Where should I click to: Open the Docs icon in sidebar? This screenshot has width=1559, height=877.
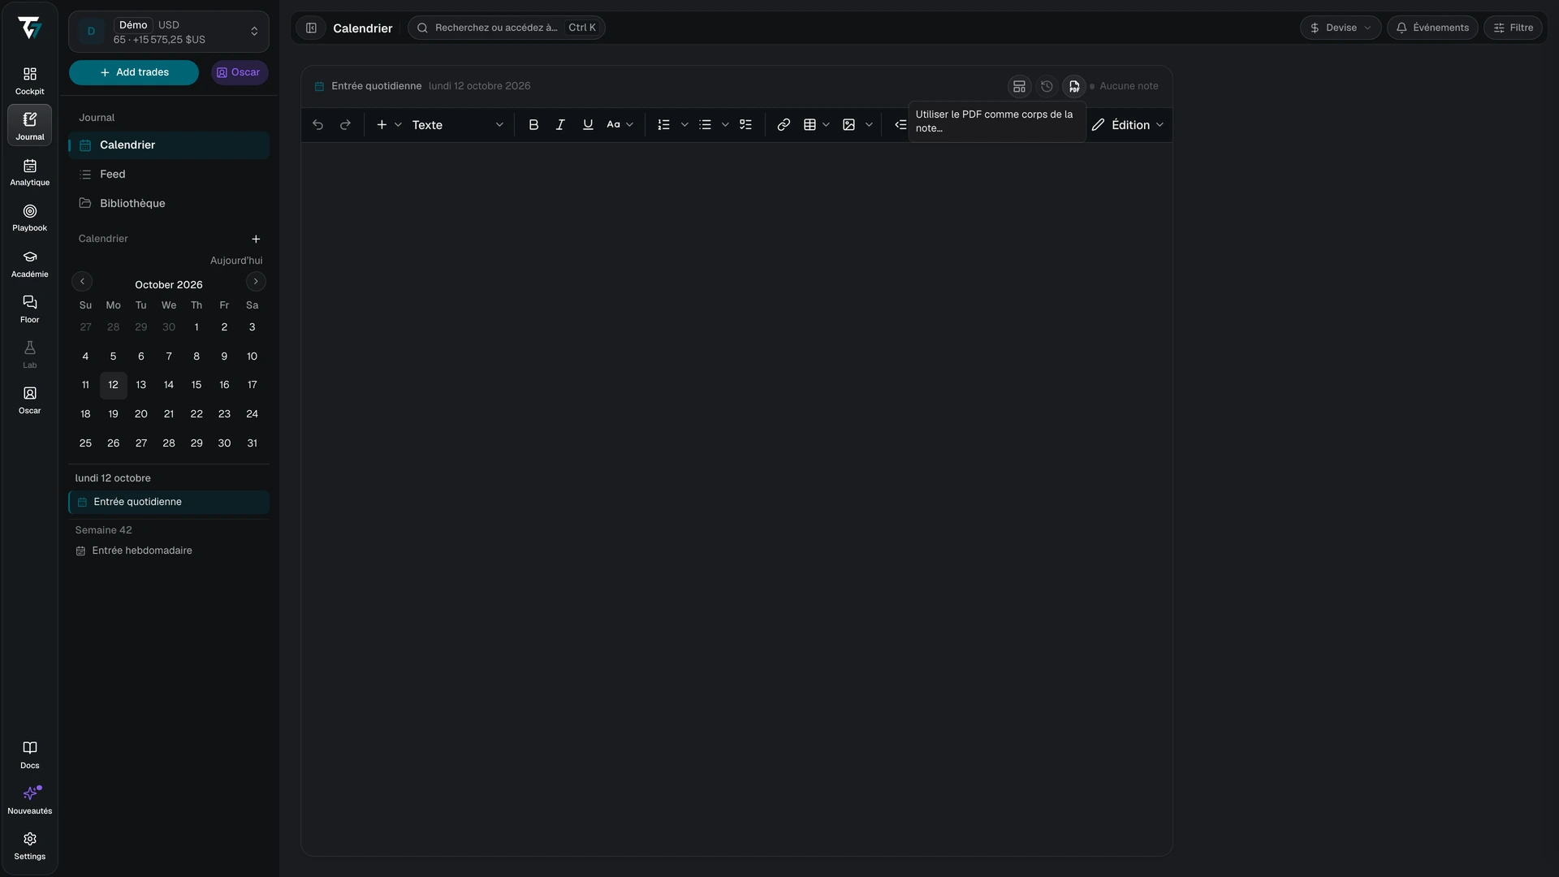pyautogui.click(x=29, y=755)
